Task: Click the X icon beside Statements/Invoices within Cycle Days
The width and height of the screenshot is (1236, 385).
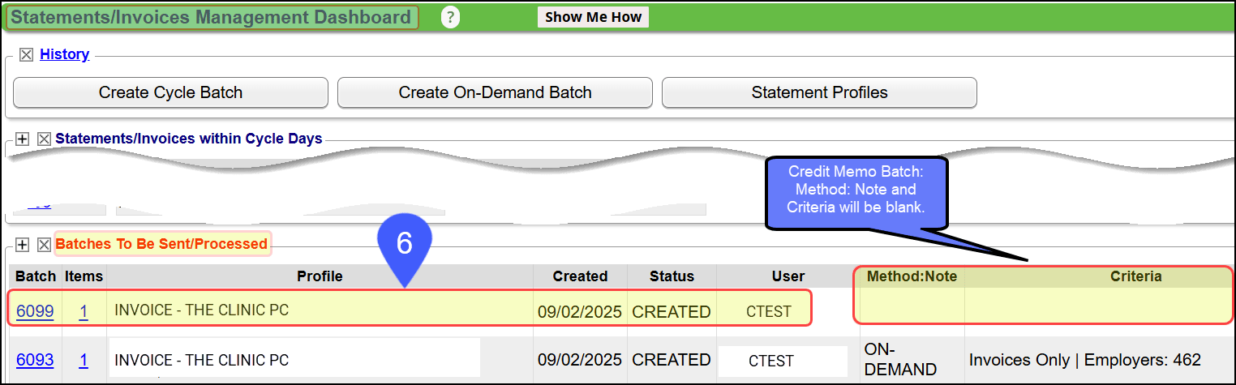Action: pos(44,139)
